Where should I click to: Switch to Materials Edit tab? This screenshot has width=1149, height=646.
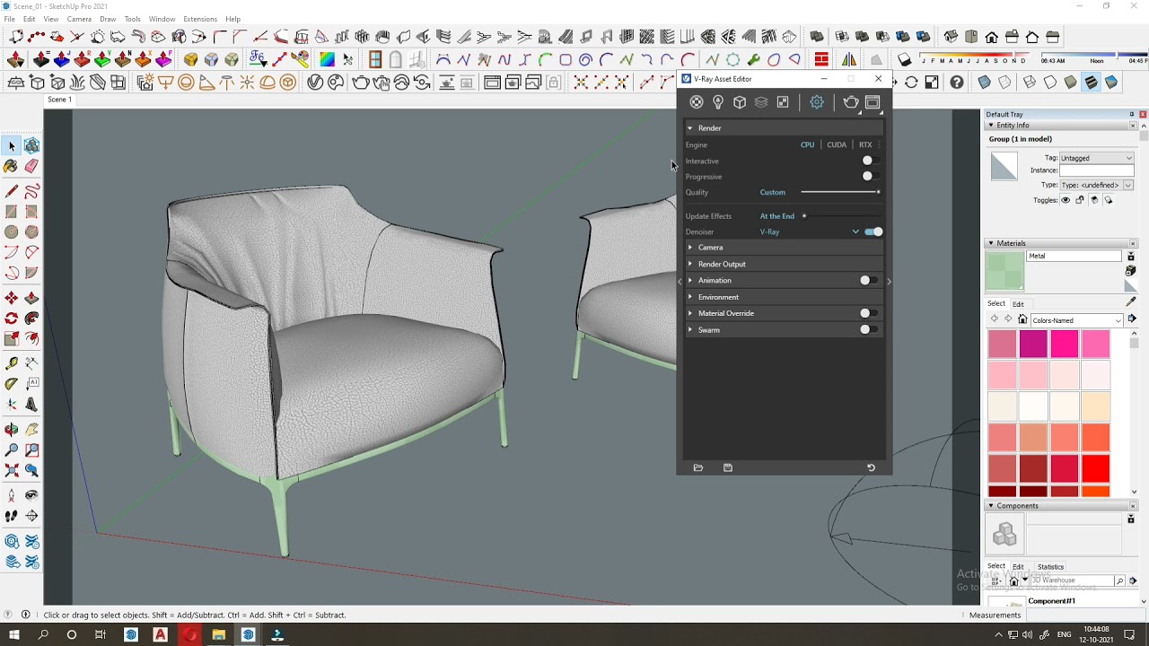(1018, 304)
